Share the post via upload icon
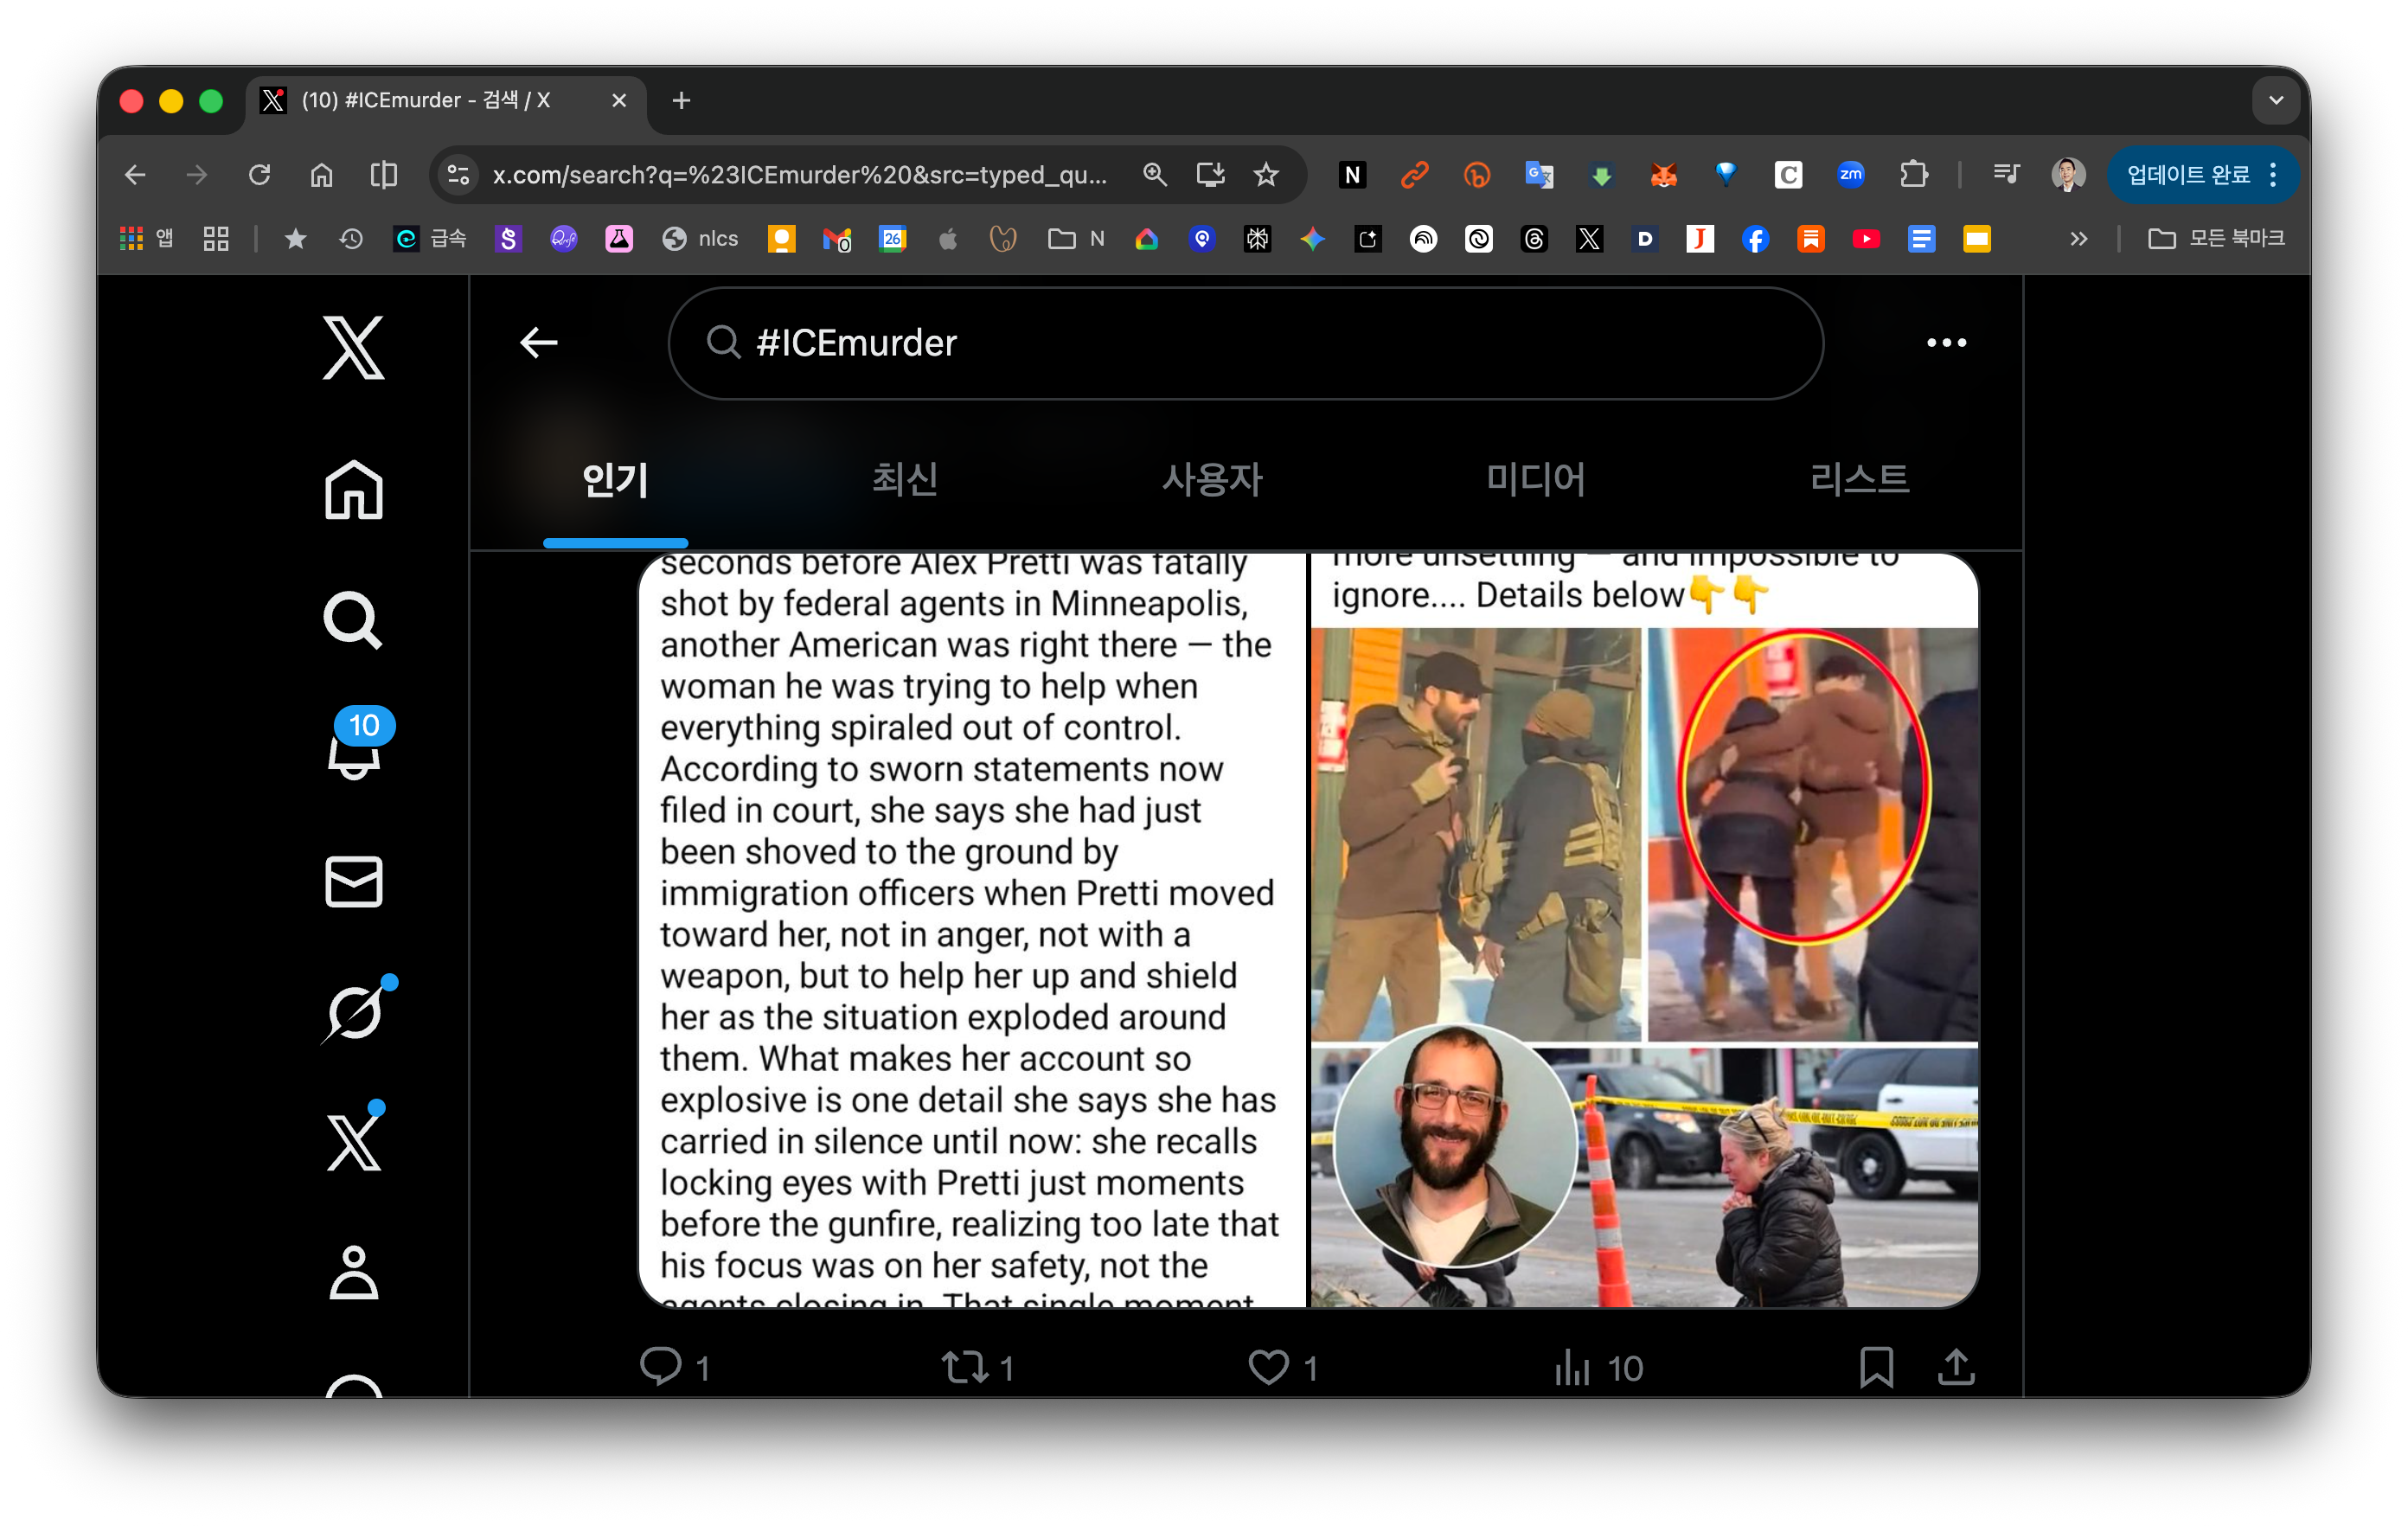The width and height of the screenshot is (2408, 1526). coord(1955,1366)
